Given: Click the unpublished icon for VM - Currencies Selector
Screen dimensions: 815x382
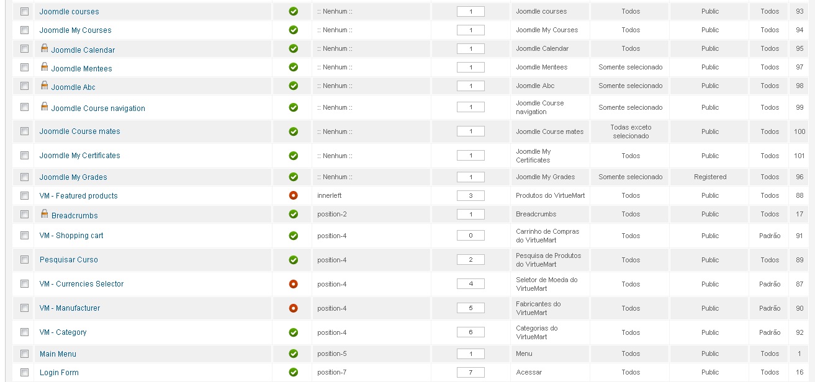Looking at the screenshot, I should 294,284.
